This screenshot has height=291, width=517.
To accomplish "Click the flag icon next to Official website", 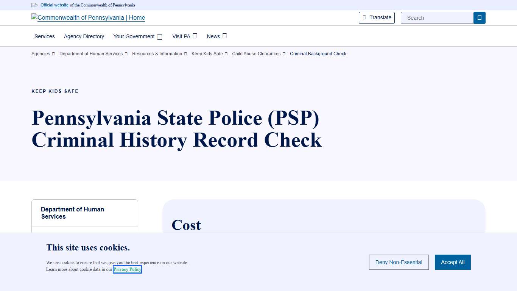I will pos(34,5).
